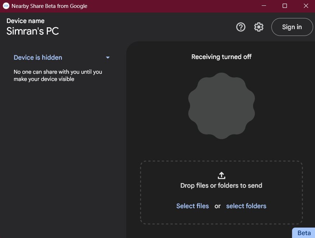Open settings via the gear icon

[x=258, y=27]
